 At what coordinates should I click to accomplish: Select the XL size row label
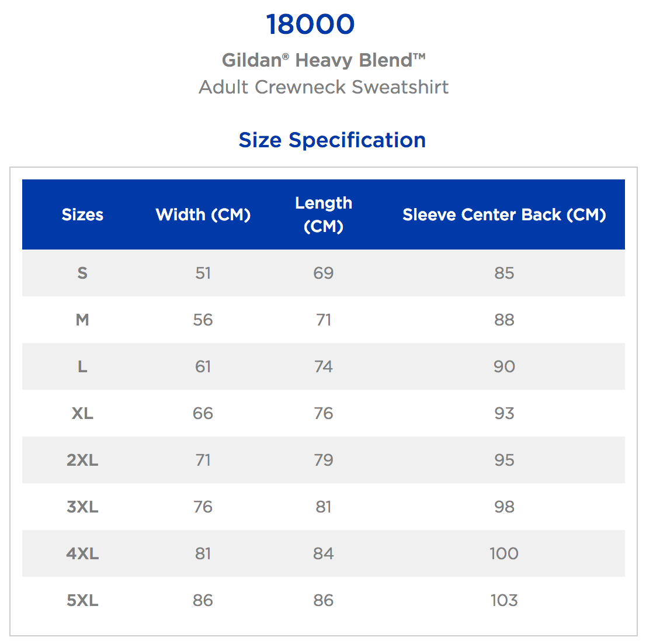[x=82, y=413]
